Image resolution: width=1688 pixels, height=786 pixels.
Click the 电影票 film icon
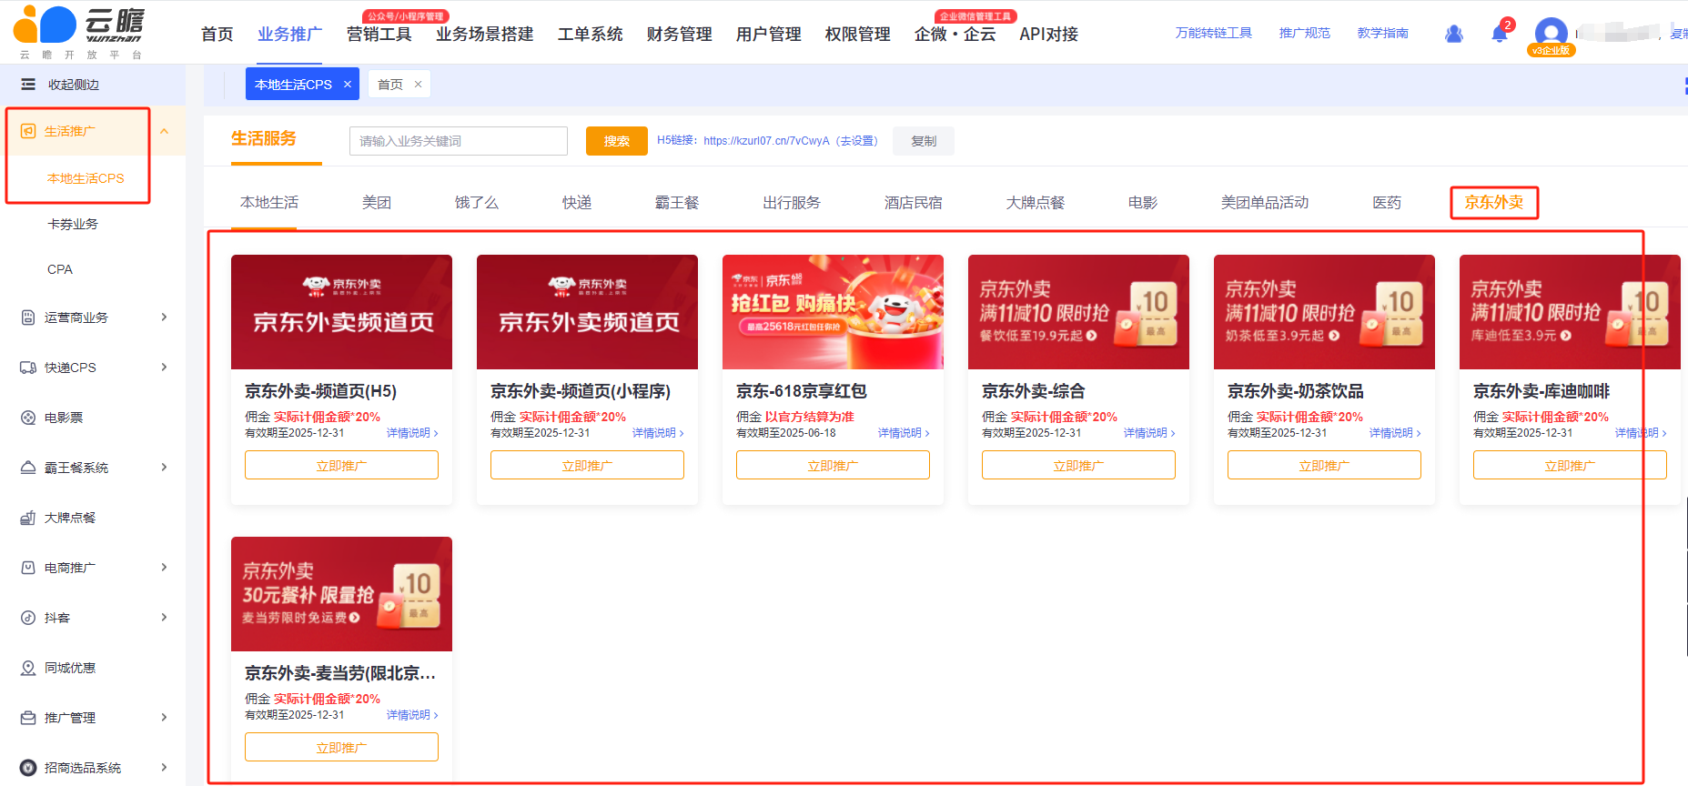coord(28,418)
